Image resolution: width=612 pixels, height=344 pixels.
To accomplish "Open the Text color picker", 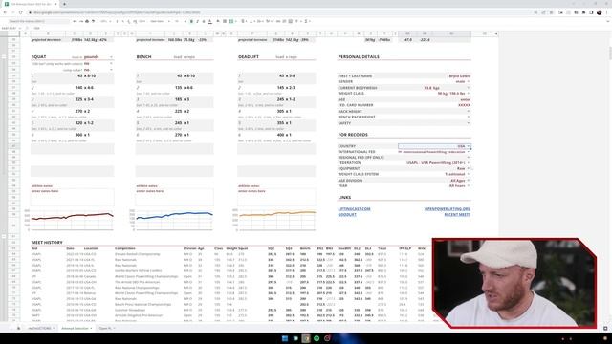I will click(x=209, y=21).
